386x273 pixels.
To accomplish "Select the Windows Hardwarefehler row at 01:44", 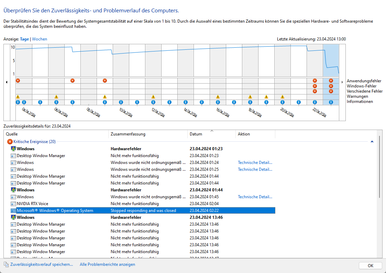I will pyautogui.click(x=143, y=190).
